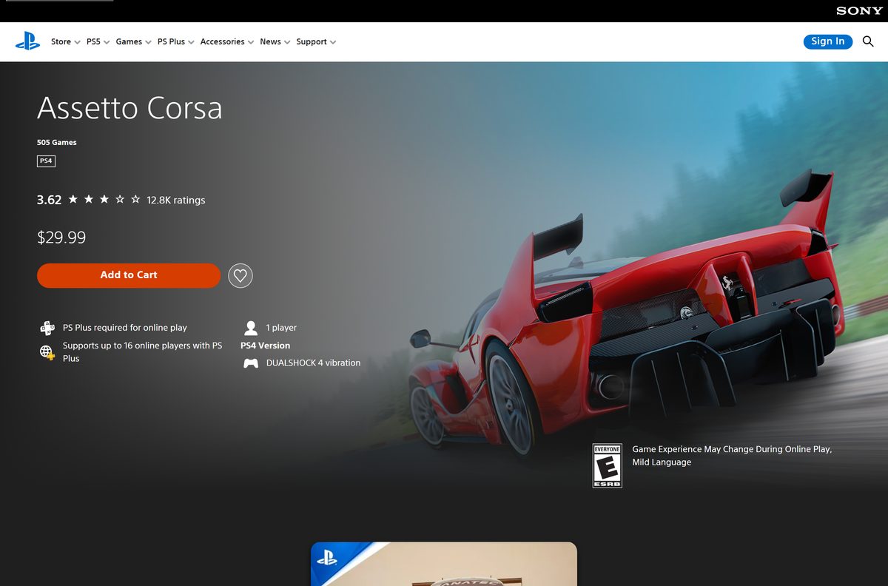Click the star rating icons
This screenshot has height=586, width=888.
[x=104, y=200]
